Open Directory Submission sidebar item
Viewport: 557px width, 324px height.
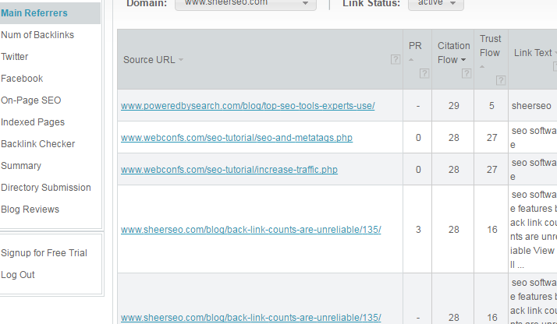pyautogui.click(x=46, y=188)
